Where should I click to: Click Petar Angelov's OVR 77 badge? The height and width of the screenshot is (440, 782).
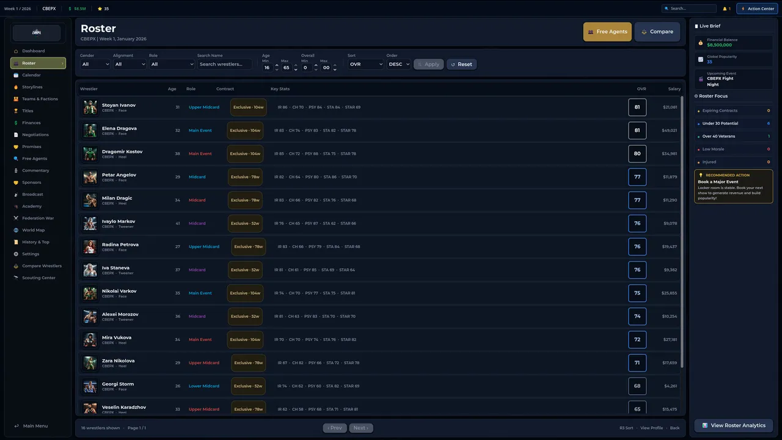point(637,177)
